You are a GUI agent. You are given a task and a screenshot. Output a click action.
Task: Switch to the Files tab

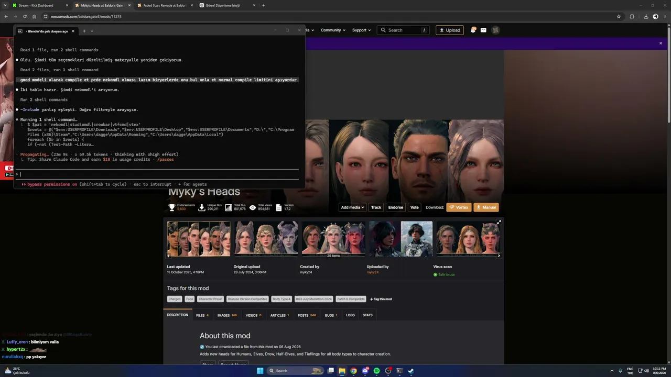click(202, 315)
